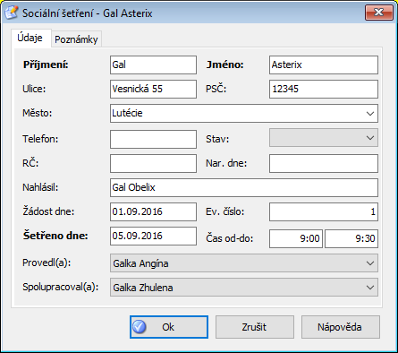Viewport: 398px width, 353px height.
Task: Click the Šetřeno dne: label
Action: (55, 236)
